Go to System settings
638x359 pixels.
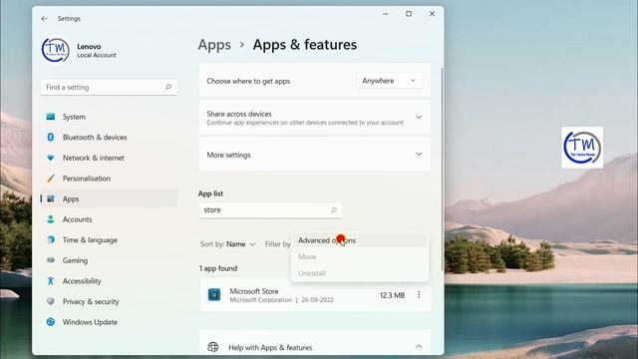[109, 117]
